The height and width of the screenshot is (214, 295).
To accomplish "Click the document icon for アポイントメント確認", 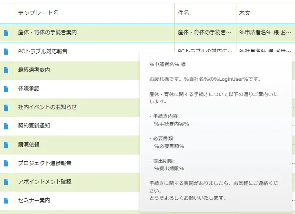I will pos(6,182).
